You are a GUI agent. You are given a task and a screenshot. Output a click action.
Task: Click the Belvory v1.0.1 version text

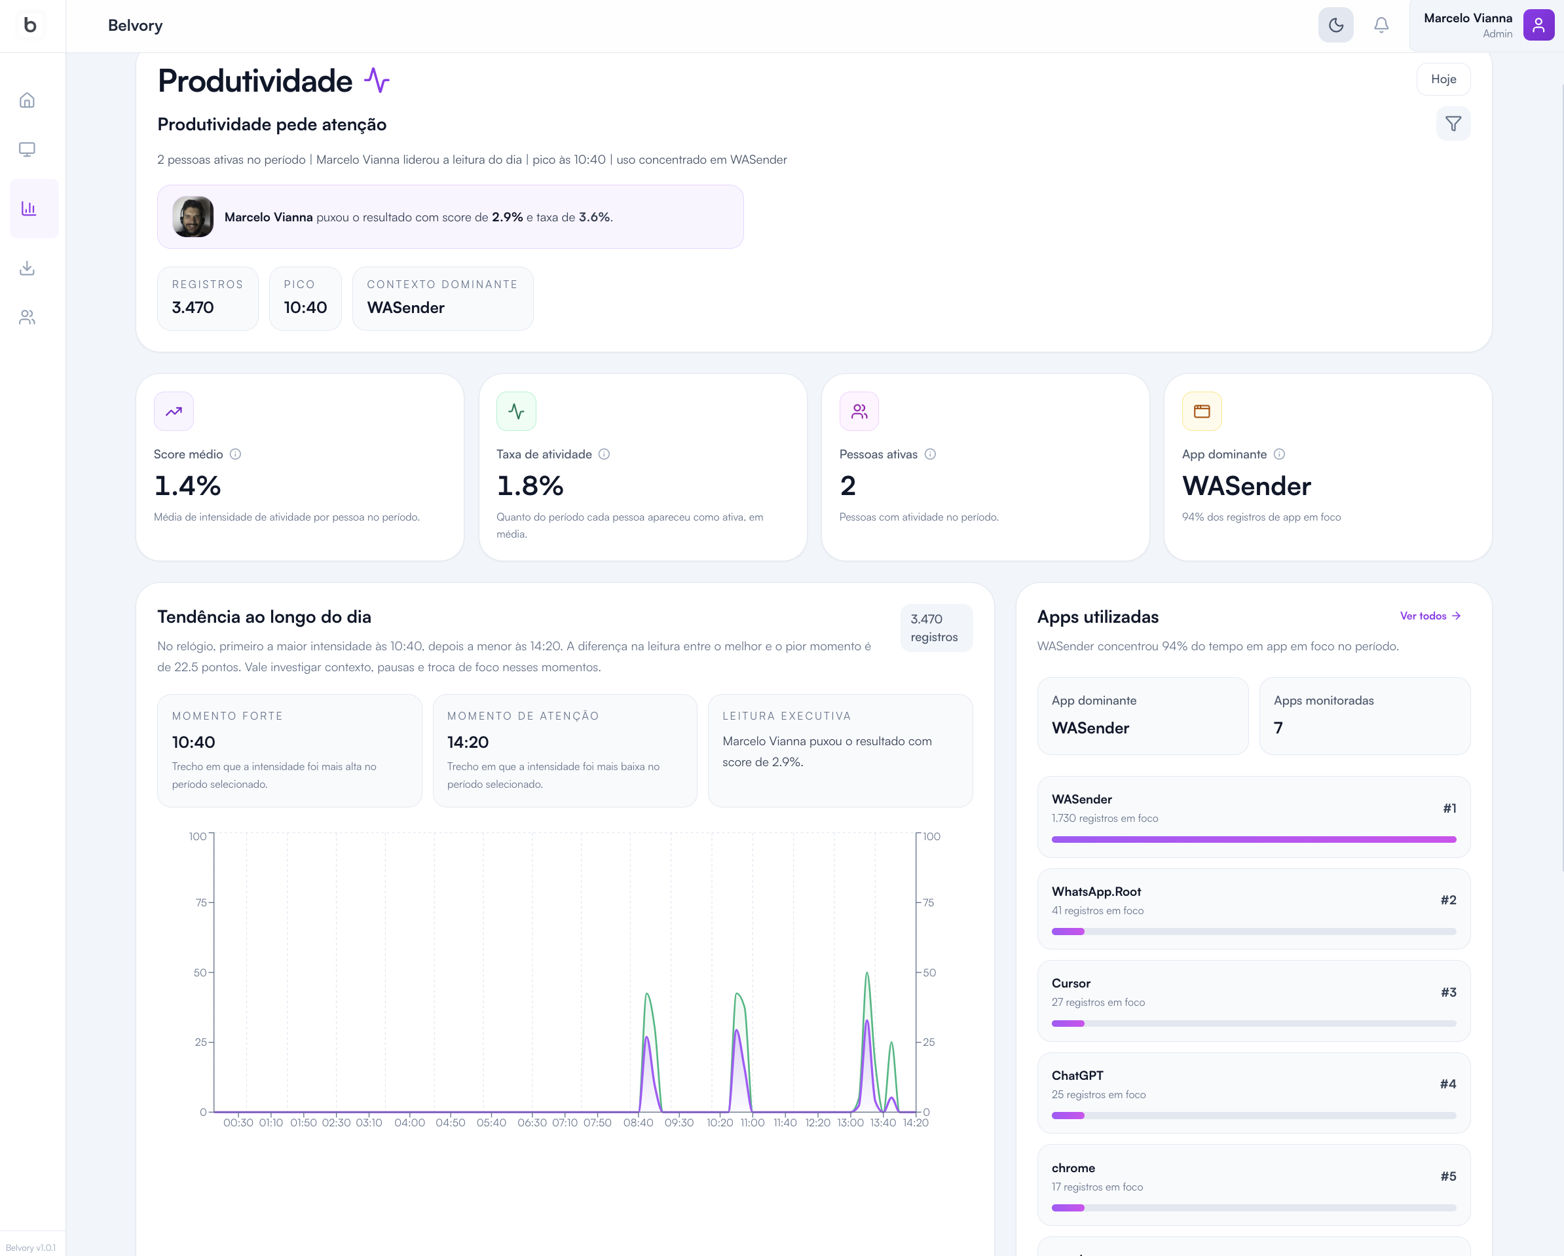[31, 1247]
